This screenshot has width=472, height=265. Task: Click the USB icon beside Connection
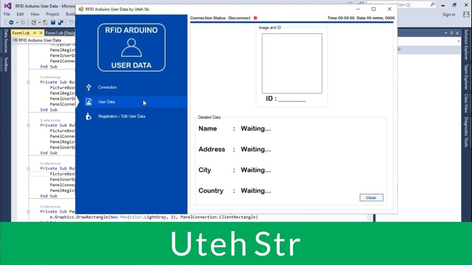pyautogui.click(x=88, y=87)
